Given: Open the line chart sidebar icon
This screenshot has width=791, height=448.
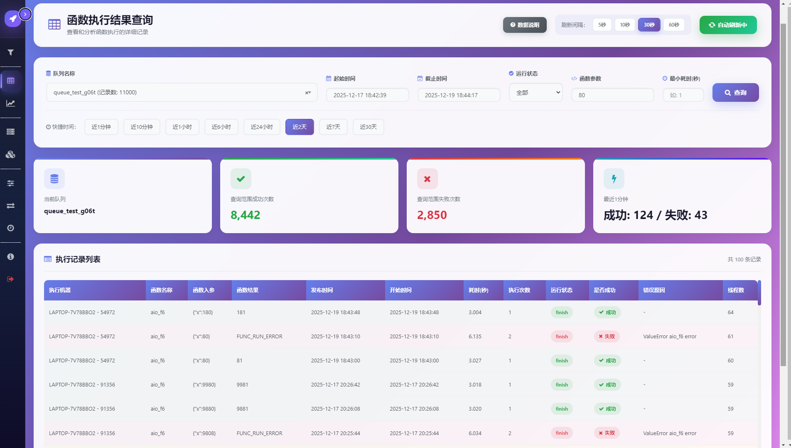Looking at the screenshot, I should (x=11, y=103).
